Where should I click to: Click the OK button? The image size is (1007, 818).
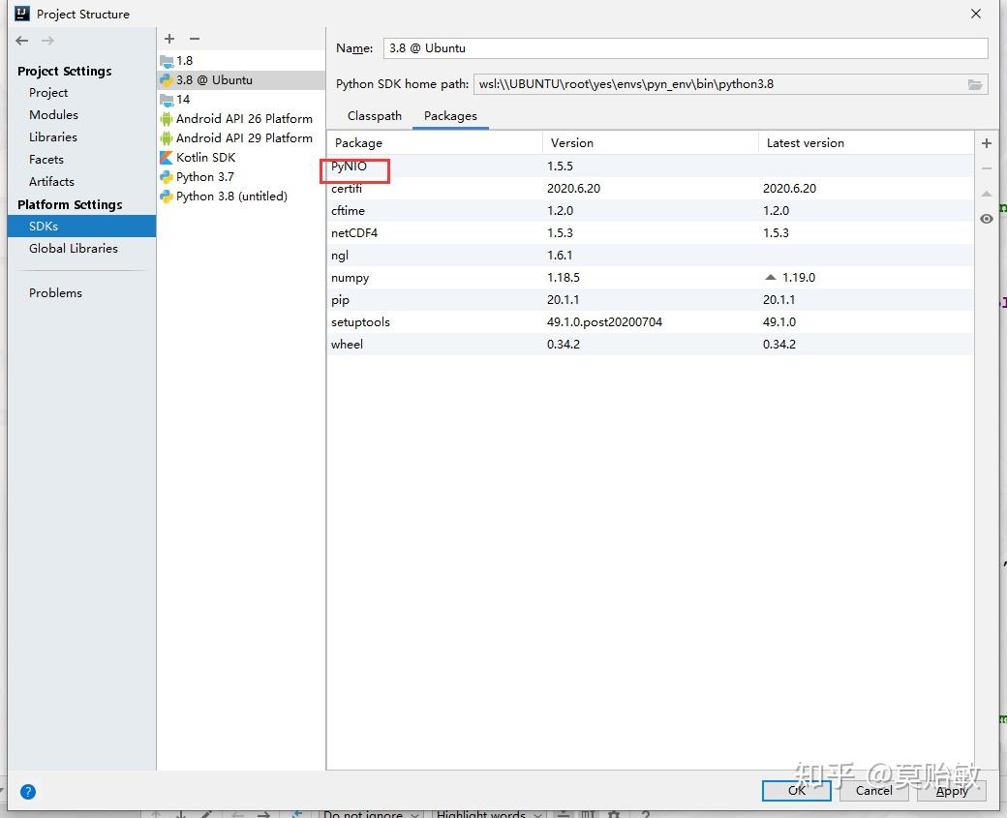tap(796, 790)
